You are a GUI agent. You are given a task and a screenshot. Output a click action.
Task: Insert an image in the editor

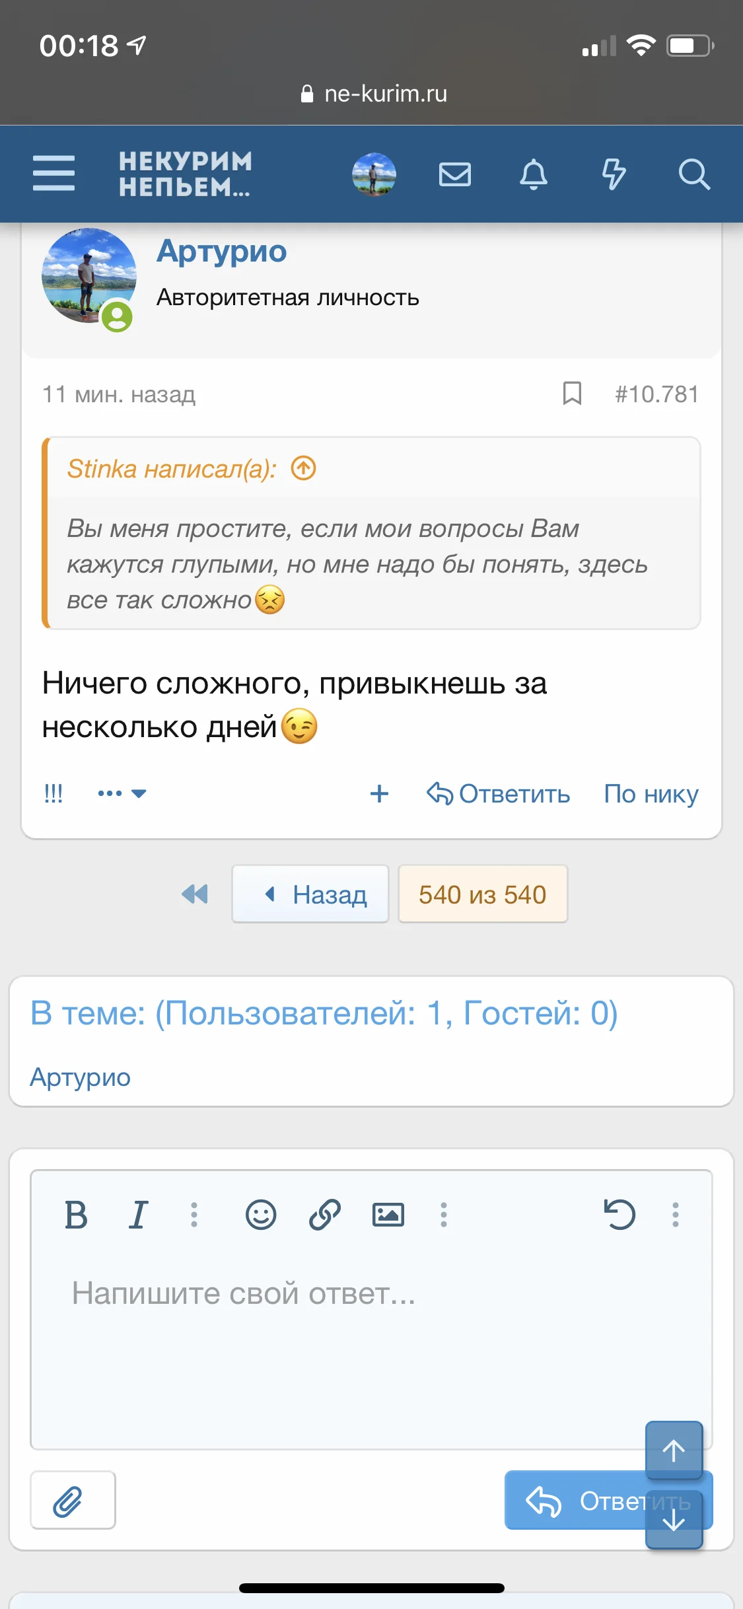tap(388, 1215)
